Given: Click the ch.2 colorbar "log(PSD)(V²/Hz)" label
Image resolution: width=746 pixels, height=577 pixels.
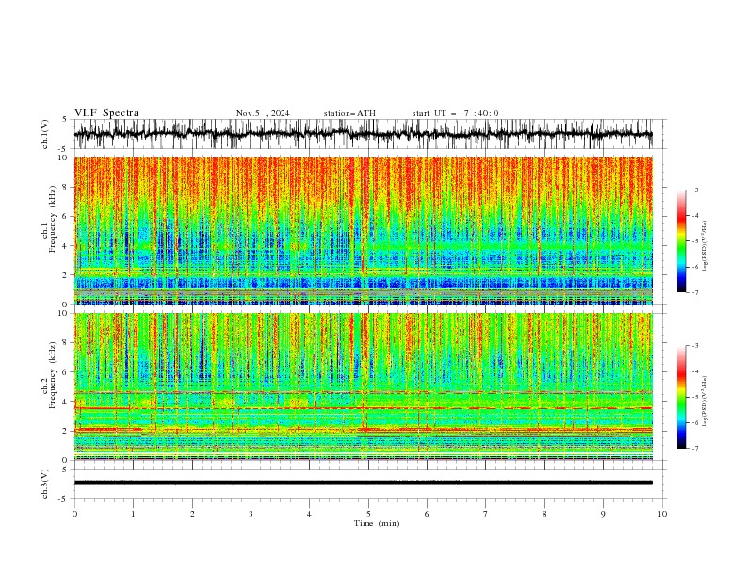Looking at the screenshot, I should pyautogui.click(x=705, y=402).
